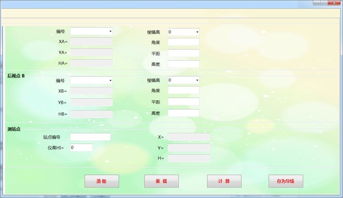Click the 测站点 Y= result field
Image resolution: width=343 pixels, height=198 pixels.
coord(189,148)
